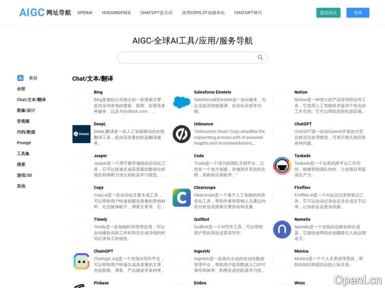Click the AIGC site logo

[x=45, y=12]
